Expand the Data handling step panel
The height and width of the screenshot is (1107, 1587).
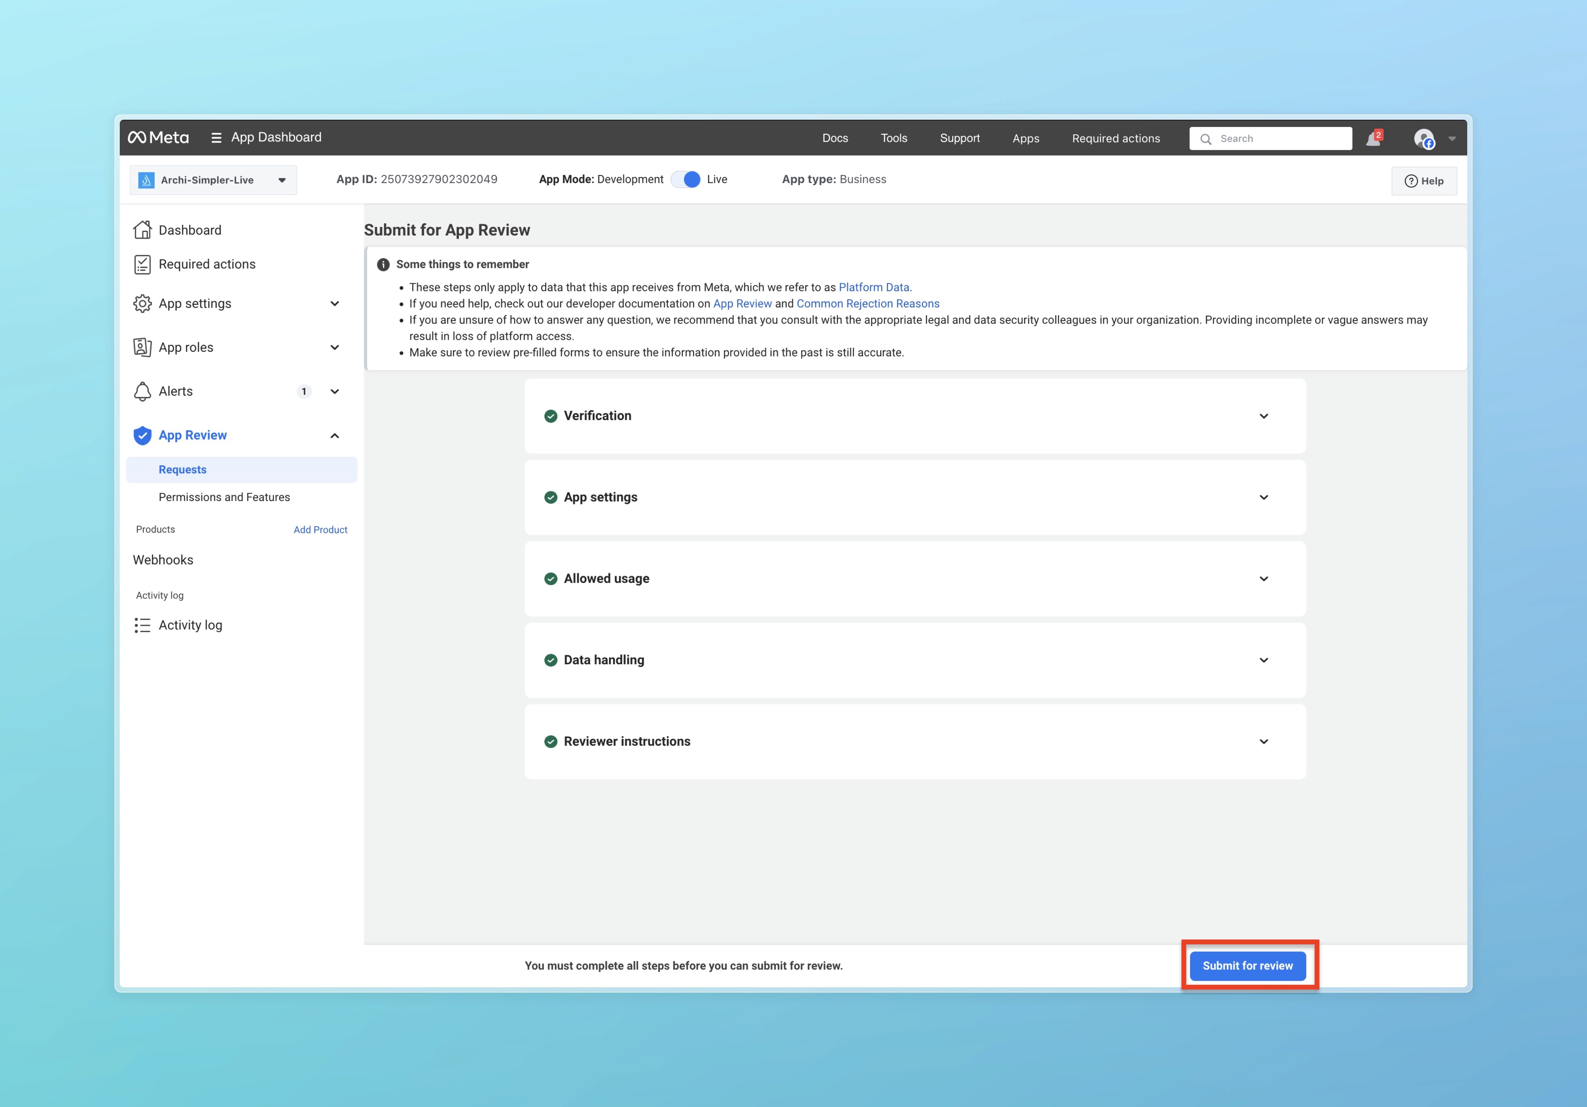[1264, 660]
